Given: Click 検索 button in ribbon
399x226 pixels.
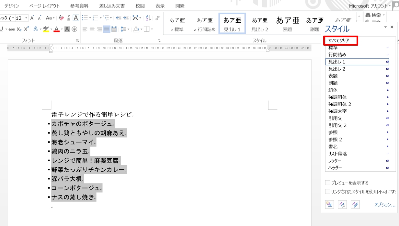Looking at the screenshot, I should point(375,15).
